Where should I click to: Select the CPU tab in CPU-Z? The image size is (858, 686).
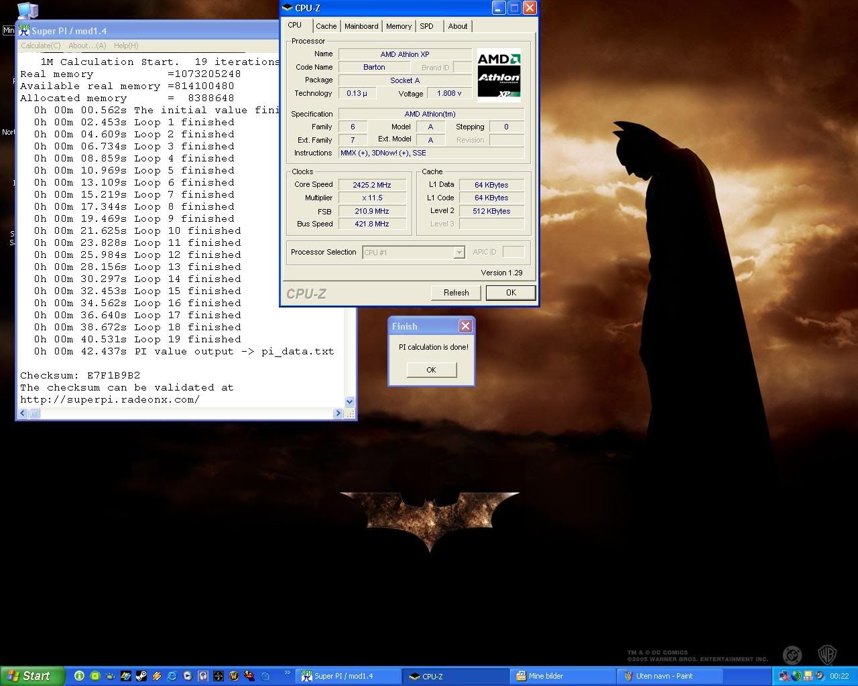click(x=295, y=25)
